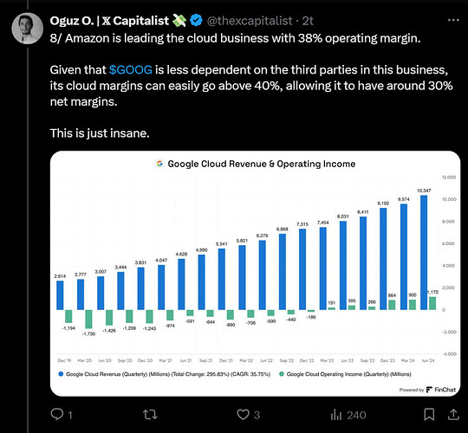Image resolution: width=468 pixels, height=433 pixels.
Task: Click the Oguz O. | X Capitalist name
Action: coord(109,21)
